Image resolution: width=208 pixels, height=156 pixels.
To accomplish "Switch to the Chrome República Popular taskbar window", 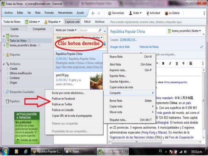I will click(47, 151).
